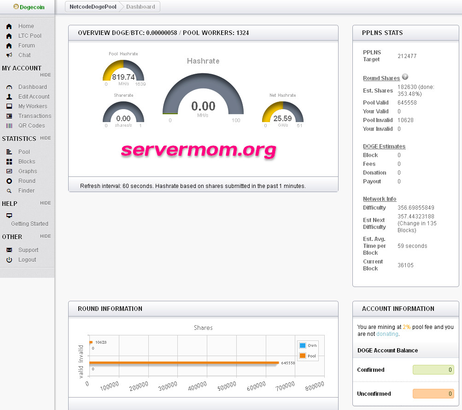
Task: Click the Finder magnifier icon
Action: [9, 191]
